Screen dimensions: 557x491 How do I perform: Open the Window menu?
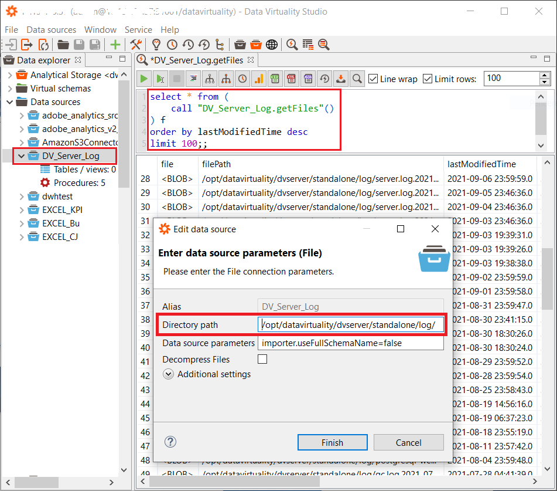point(100,29)
